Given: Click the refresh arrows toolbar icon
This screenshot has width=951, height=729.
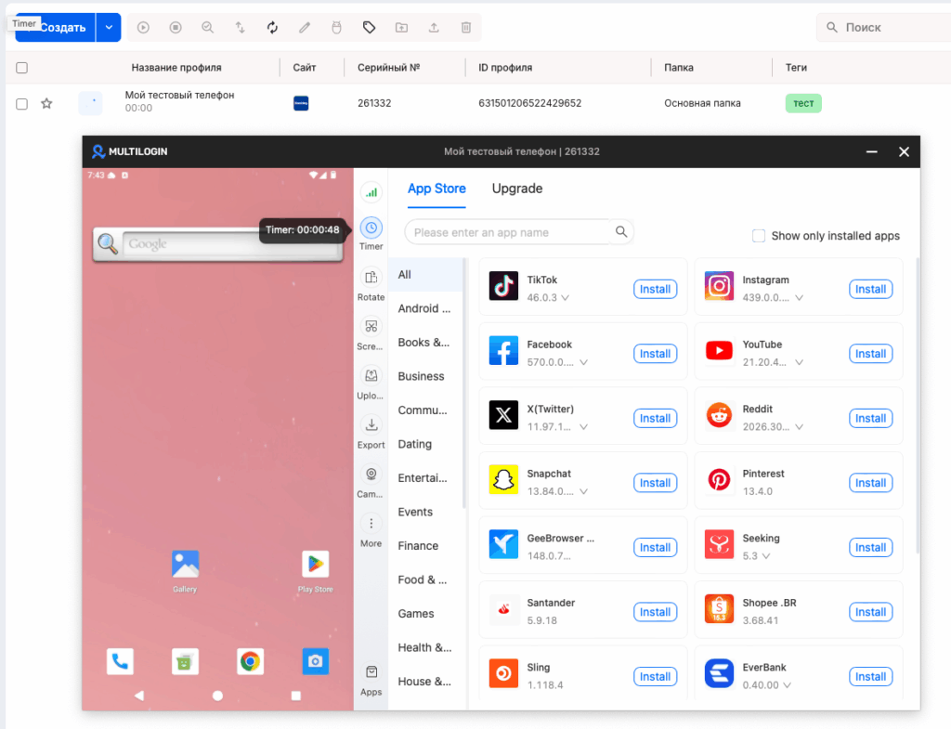Looking at the screenshot, I should click(x=272, y=27).
